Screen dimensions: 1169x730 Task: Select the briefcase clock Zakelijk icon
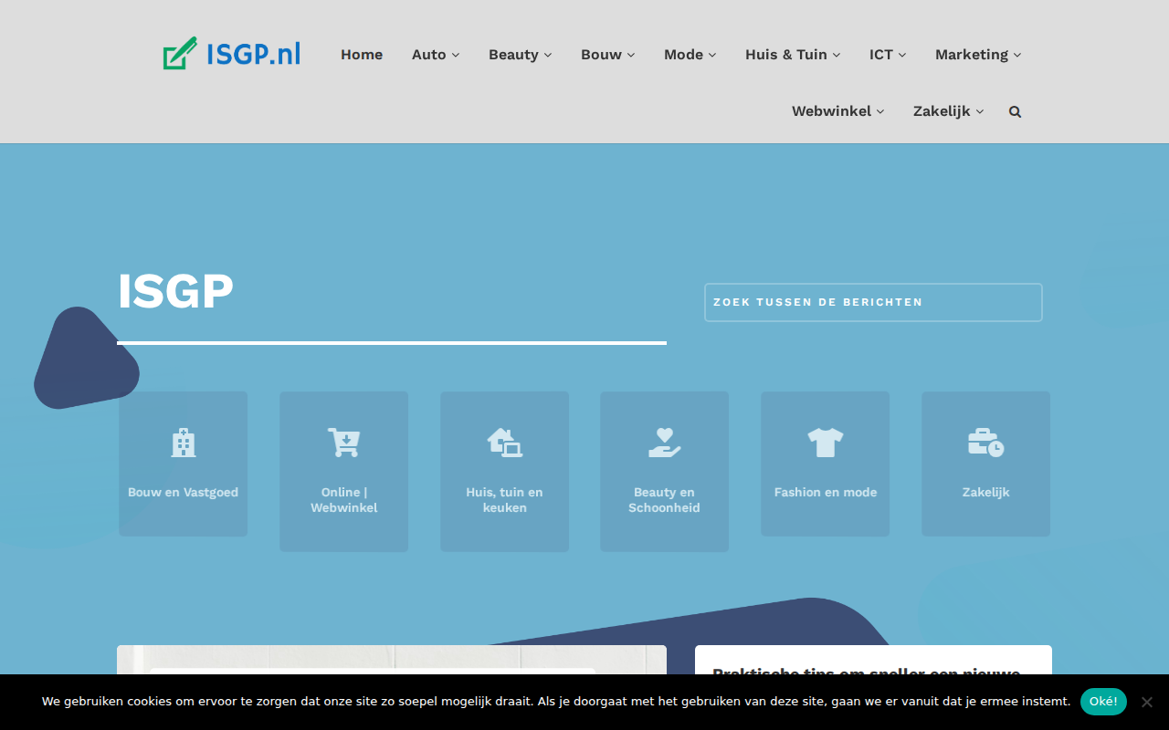(985, 443)
